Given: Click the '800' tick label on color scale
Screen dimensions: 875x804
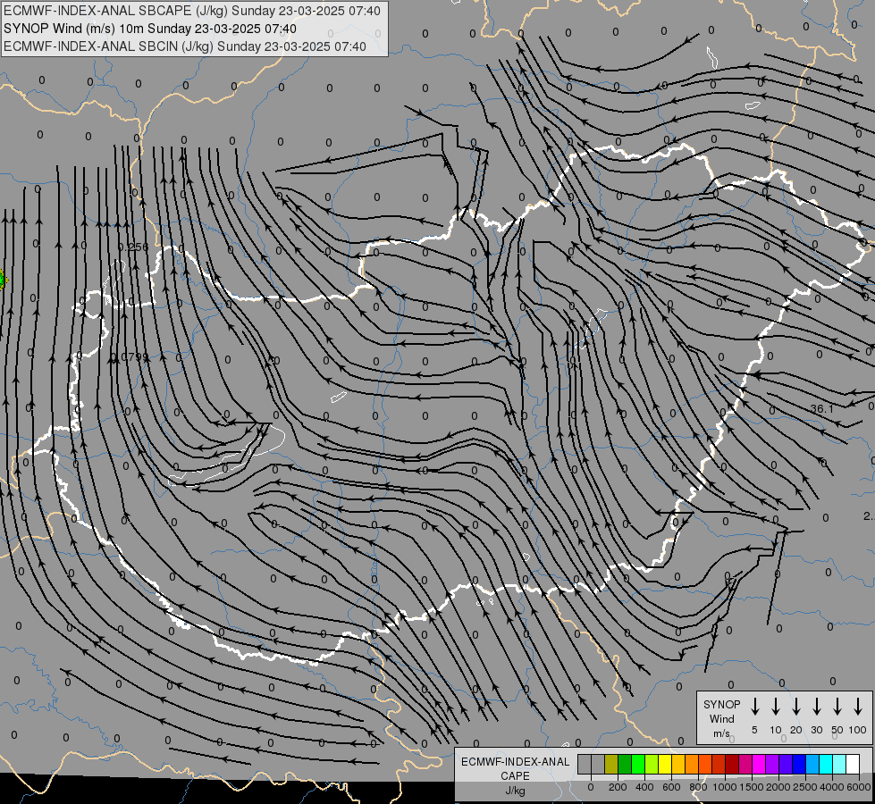Looking at the screenshot, I should pyautogui.click(x=698, y=787).
